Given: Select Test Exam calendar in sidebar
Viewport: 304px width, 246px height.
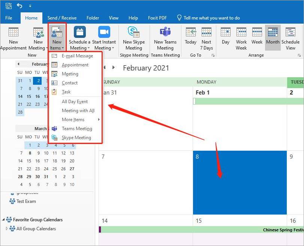Looking at the screenshot, I should pyautogui.click(x=26, y=201).
